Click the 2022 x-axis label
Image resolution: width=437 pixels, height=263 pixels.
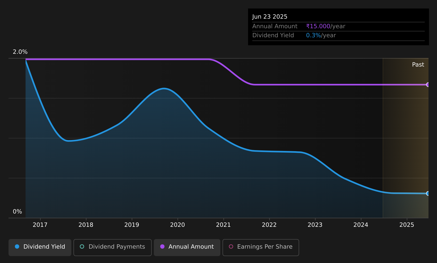point(269,225)
